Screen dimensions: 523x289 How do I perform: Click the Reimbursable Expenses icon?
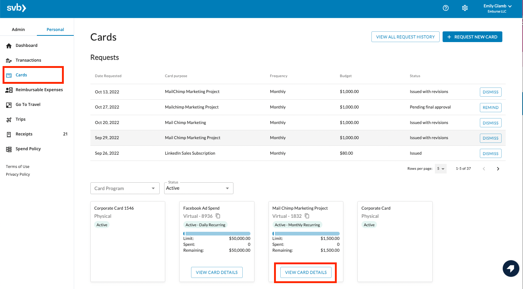pyautogui.click(x=9, y=90)
